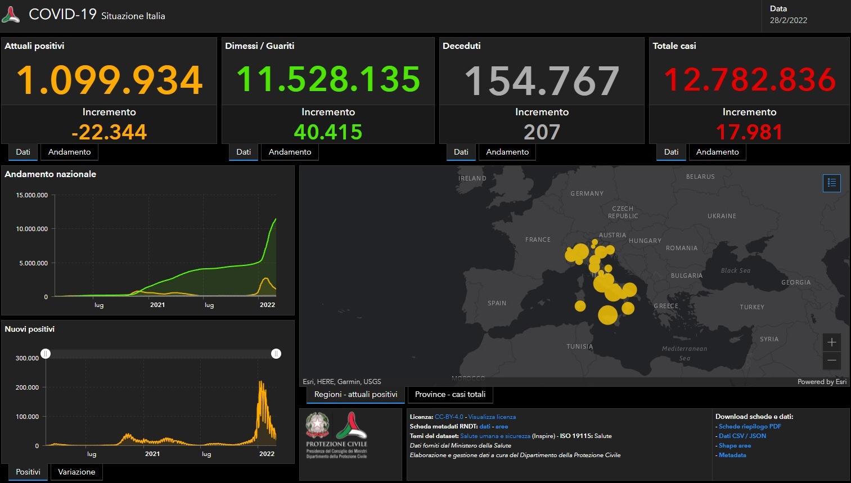
Task: Open Andamento tab under Dimessi / Guariti
Action: [x=290, y=152]
